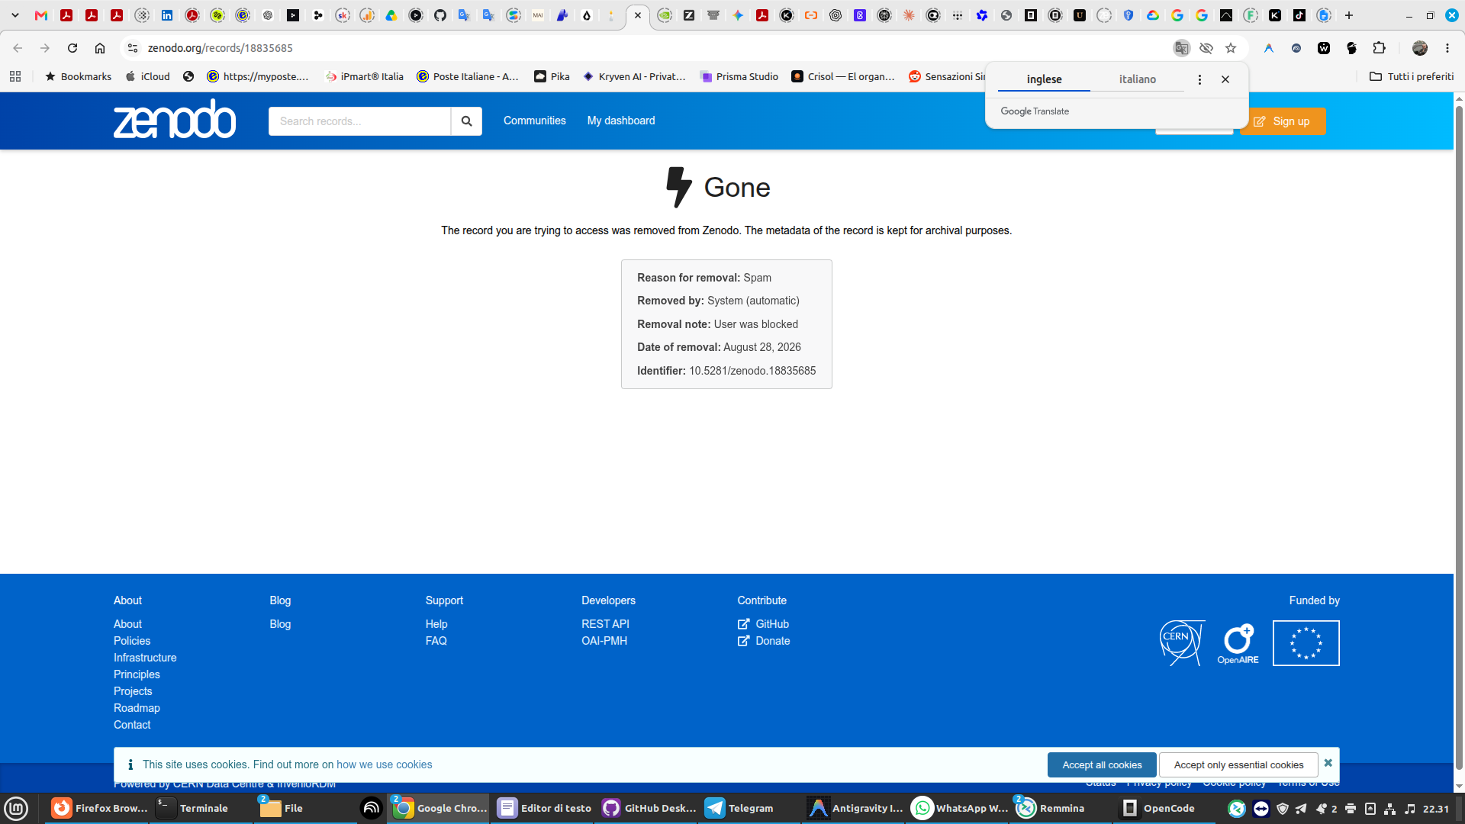This screenshot has height=824, width=1465.
Task: Open the REST API link
Action: (x=605, y=624)
